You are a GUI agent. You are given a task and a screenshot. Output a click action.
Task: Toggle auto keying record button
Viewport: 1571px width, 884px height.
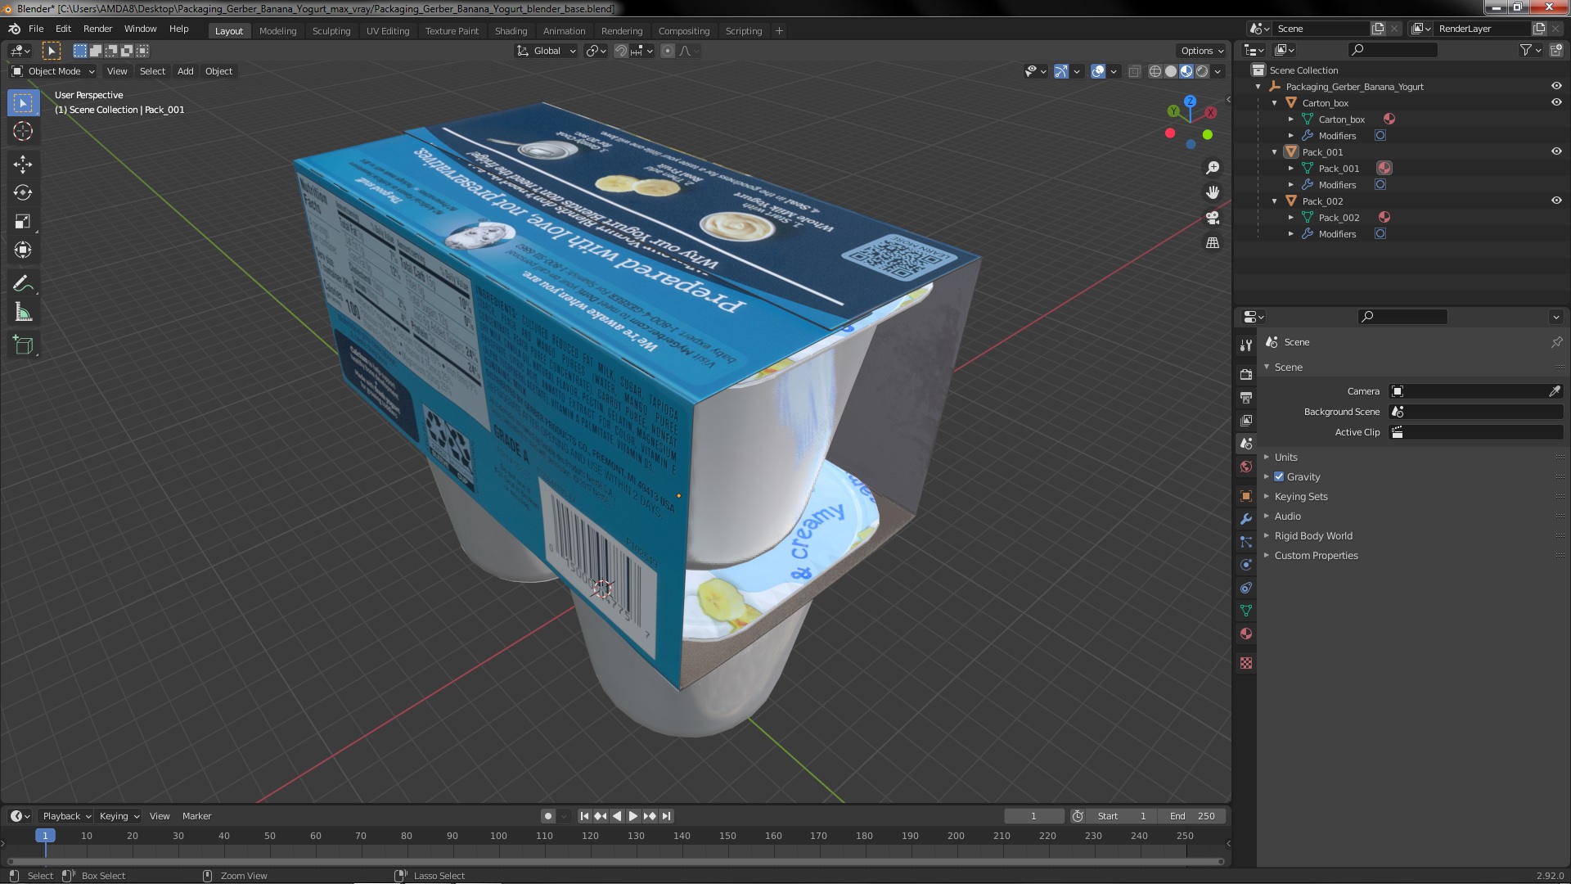[x=547, y=816]
